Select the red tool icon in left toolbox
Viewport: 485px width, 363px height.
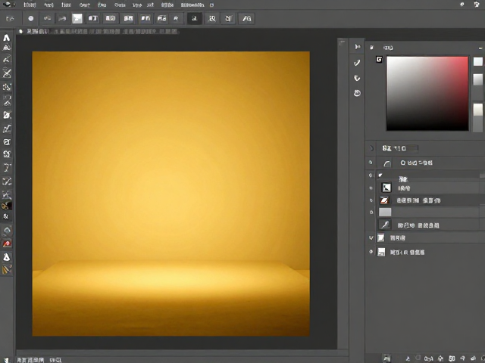tap(7, 244)
